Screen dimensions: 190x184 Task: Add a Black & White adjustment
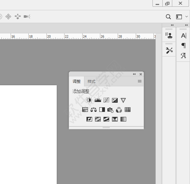[x=102, y=110]
